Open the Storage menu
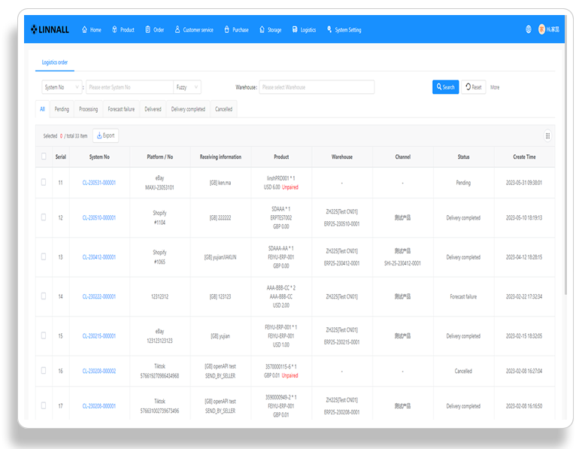Viewport: 579px width, 449px height. click(271, 29)
